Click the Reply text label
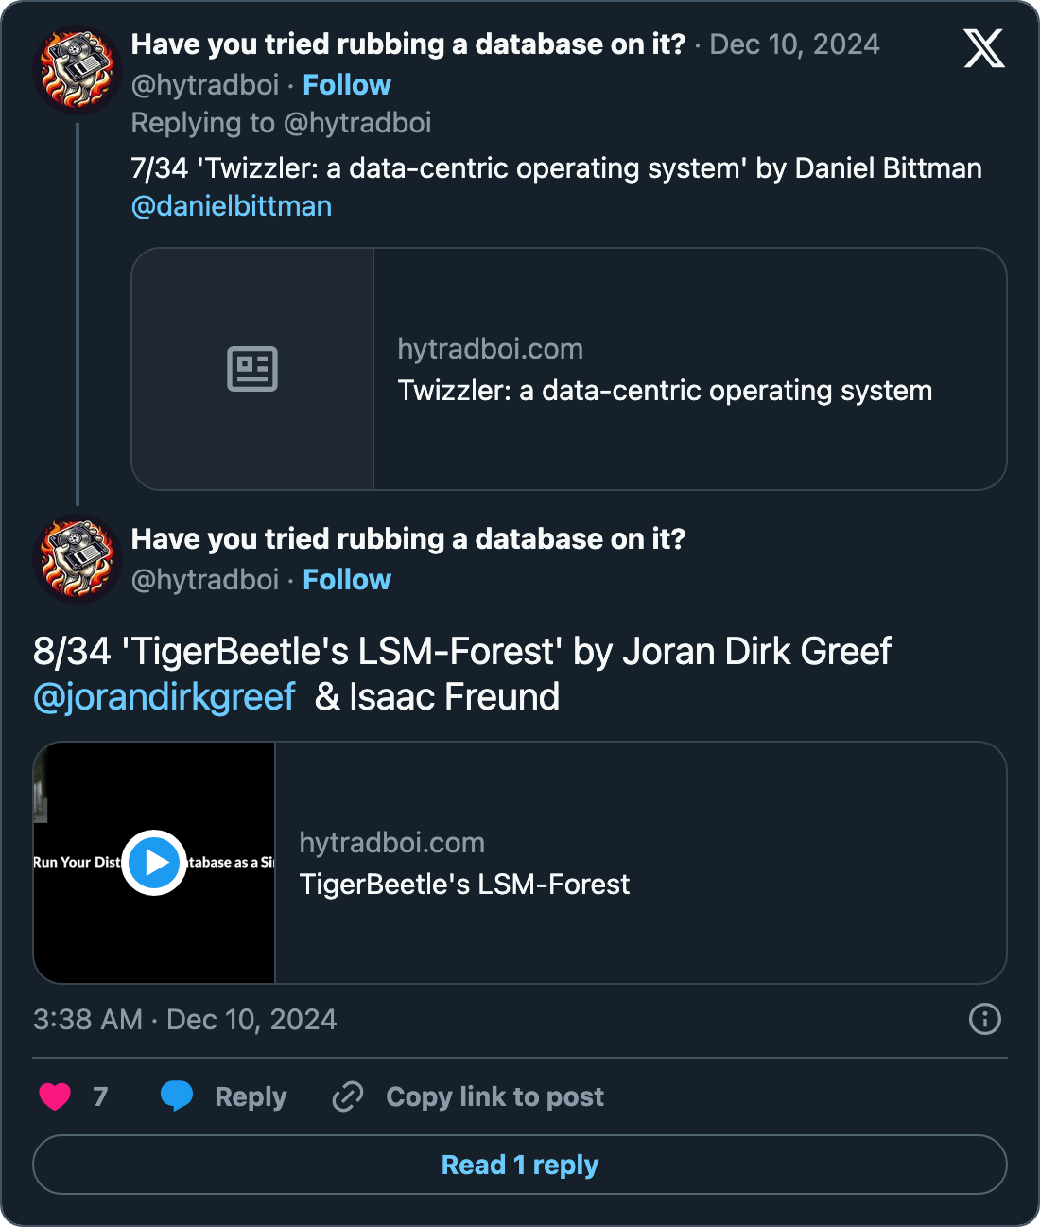Screen dimensions: 1040x1227 [x=251, y=1096]
